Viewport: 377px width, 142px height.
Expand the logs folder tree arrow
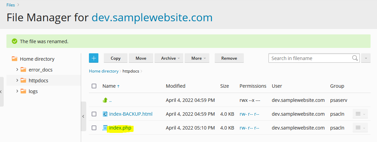(x=17, y=91)
